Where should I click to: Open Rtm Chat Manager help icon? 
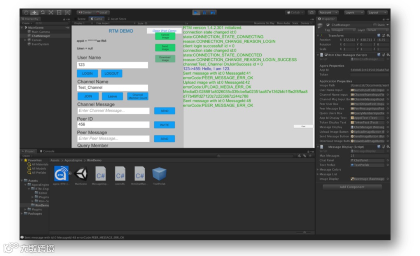[379, 55]
